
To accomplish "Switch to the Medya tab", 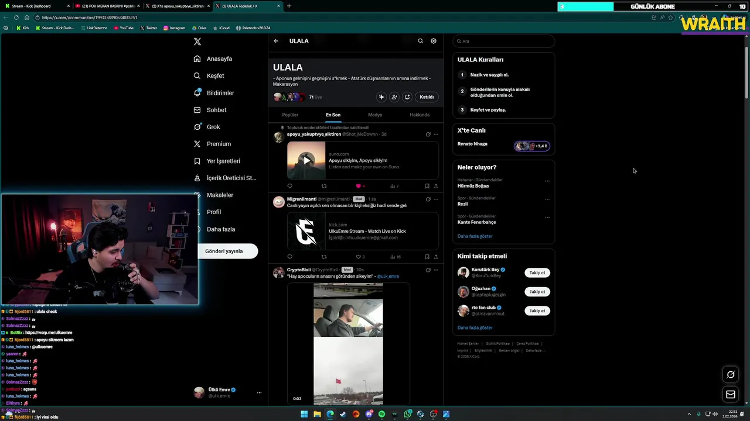I will point(375,115).
